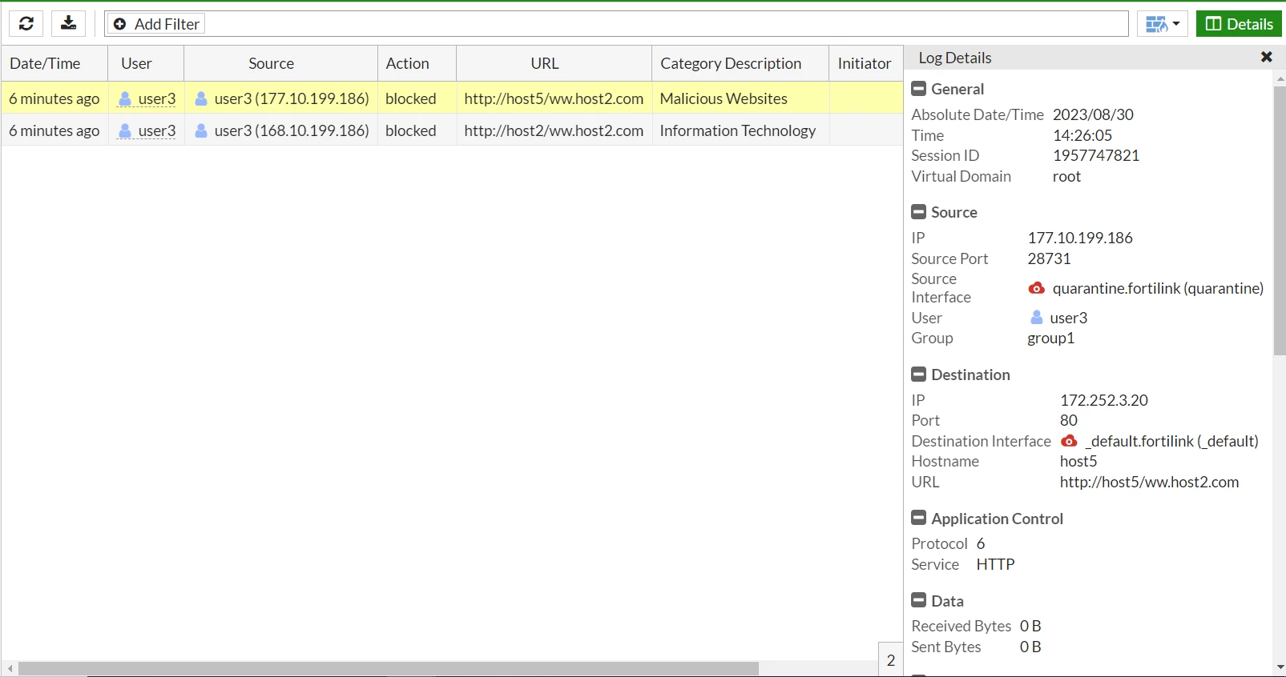Click user icon beside user3 (177.10.199.186)
This screenshot has width=1286, height=677.
pos(201,98)
